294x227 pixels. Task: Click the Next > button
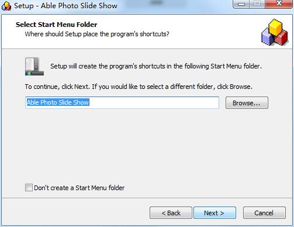[x=215, y=213]
